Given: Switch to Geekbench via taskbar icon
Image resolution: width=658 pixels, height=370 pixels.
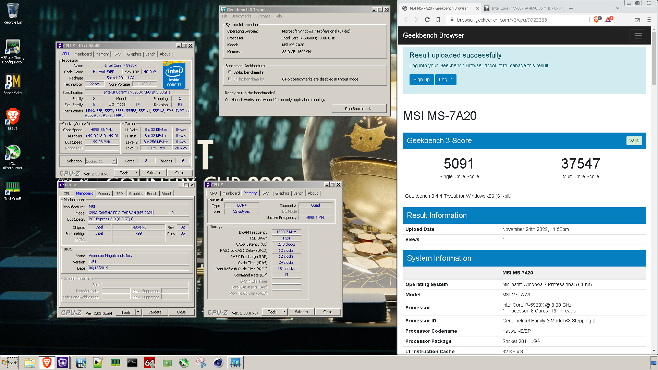Looking at the screenshot, I should click(235, 363).
